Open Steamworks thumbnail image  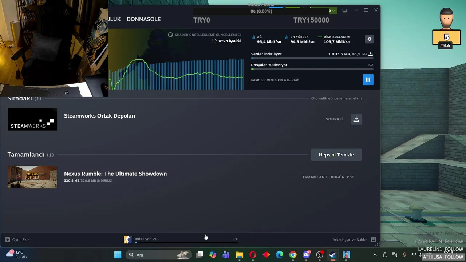click(x=32, y=119)
